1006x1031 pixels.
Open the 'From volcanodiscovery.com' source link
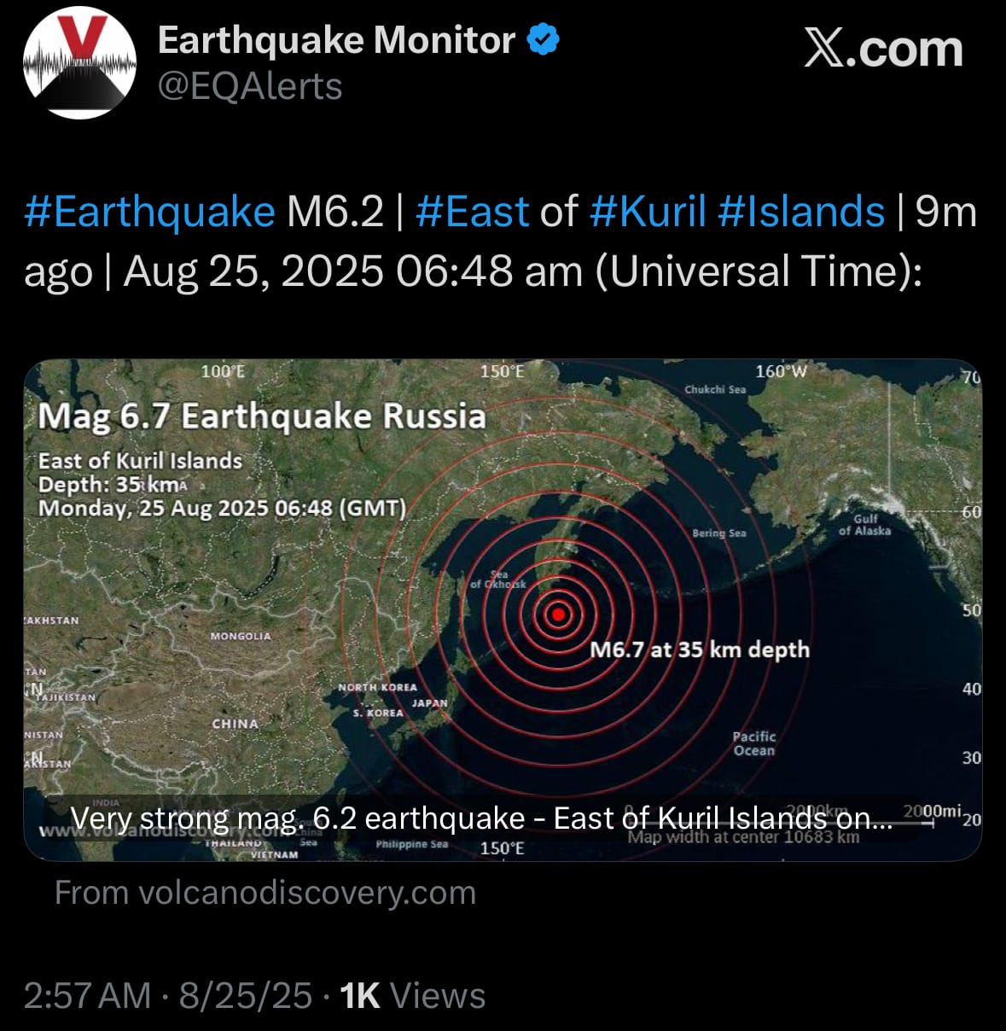point(265,893)
